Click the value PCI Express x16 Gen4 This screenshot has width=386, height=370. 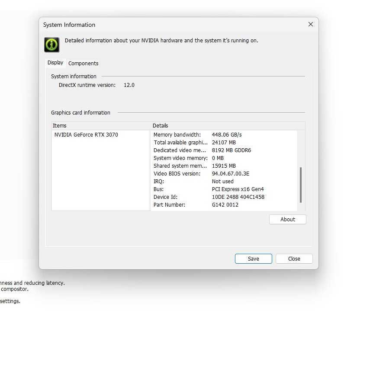click(238, 189)
